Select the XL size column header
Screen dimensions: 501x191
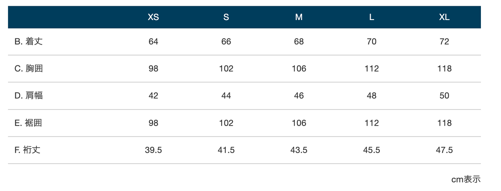point(444,17)
